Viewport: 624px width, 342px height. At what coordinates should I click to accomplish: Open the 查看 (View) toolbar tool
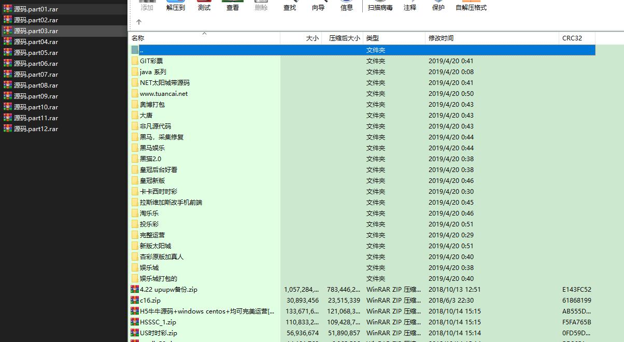(x=233, y=6)
